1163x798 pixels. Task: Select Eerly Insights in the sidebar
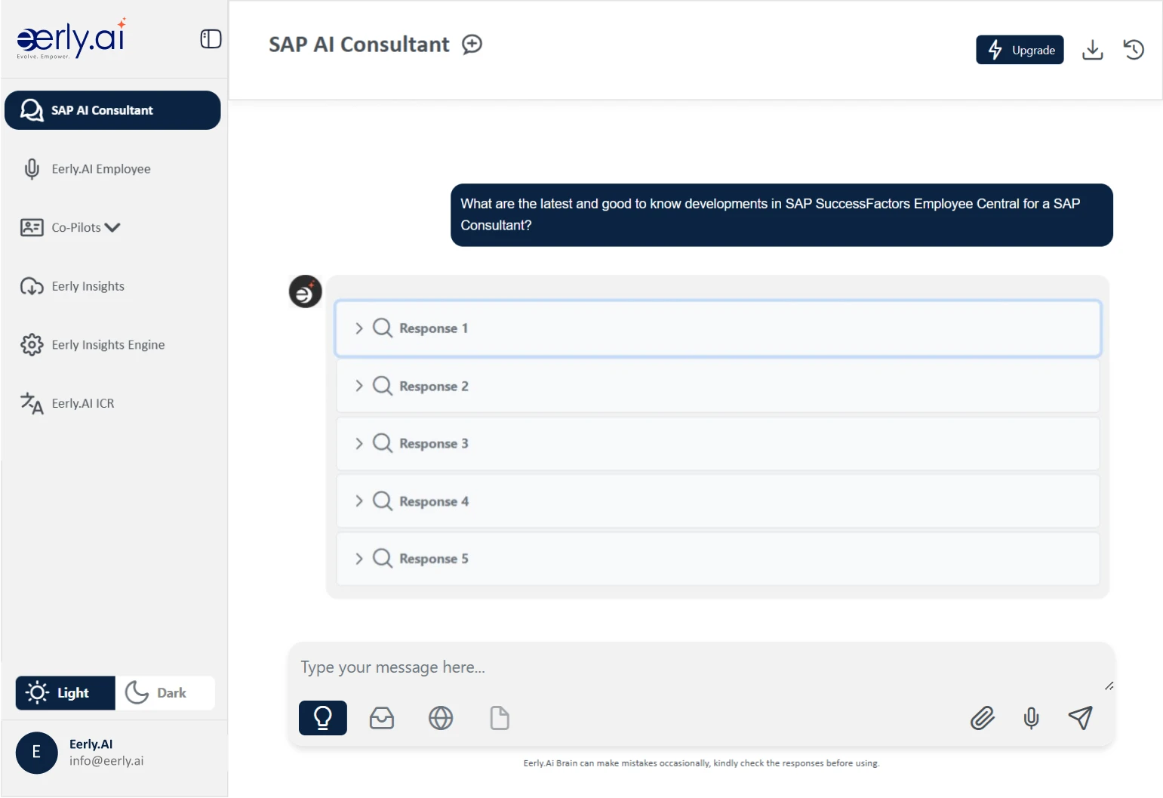88,286
